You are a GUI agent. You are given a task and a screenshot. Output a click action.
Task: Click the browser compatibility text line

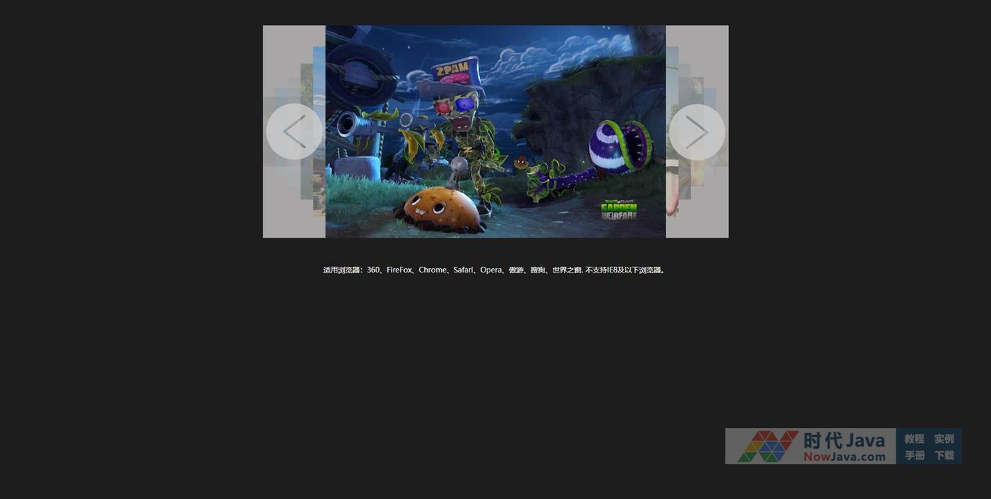(494, 270)
